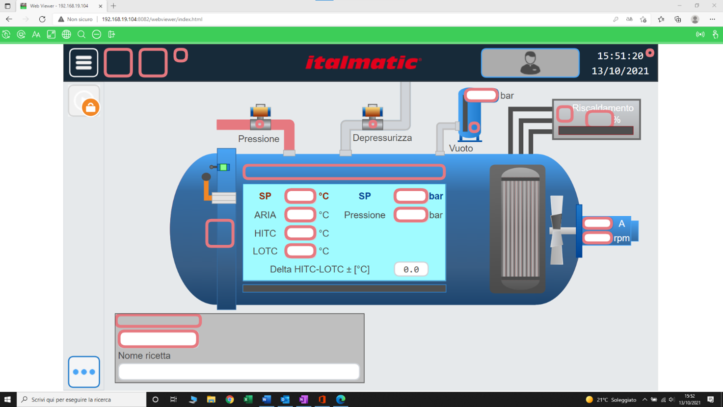
Task: Expand the system tray hidden icons chevron
Action: click(644, 400)
